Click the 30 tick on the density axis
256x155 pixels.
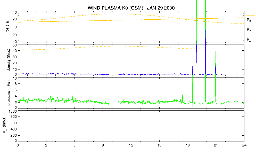pyautogui.click(x=14, y=57)
